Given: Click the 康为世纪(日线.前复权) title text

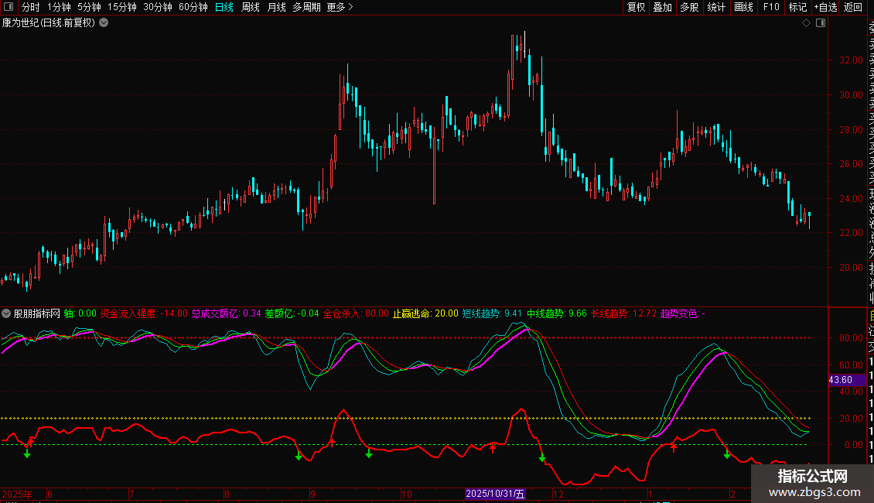Looking at the screenshot, I should 49,23.
